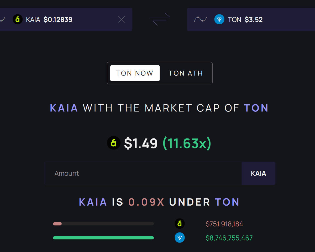315x252 pixels.
Task: Clear the KAIA coin selection
Action: (122, 19)
